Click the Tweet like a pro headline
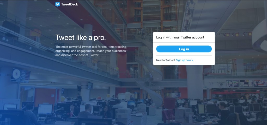 click(x=81, y=37)
